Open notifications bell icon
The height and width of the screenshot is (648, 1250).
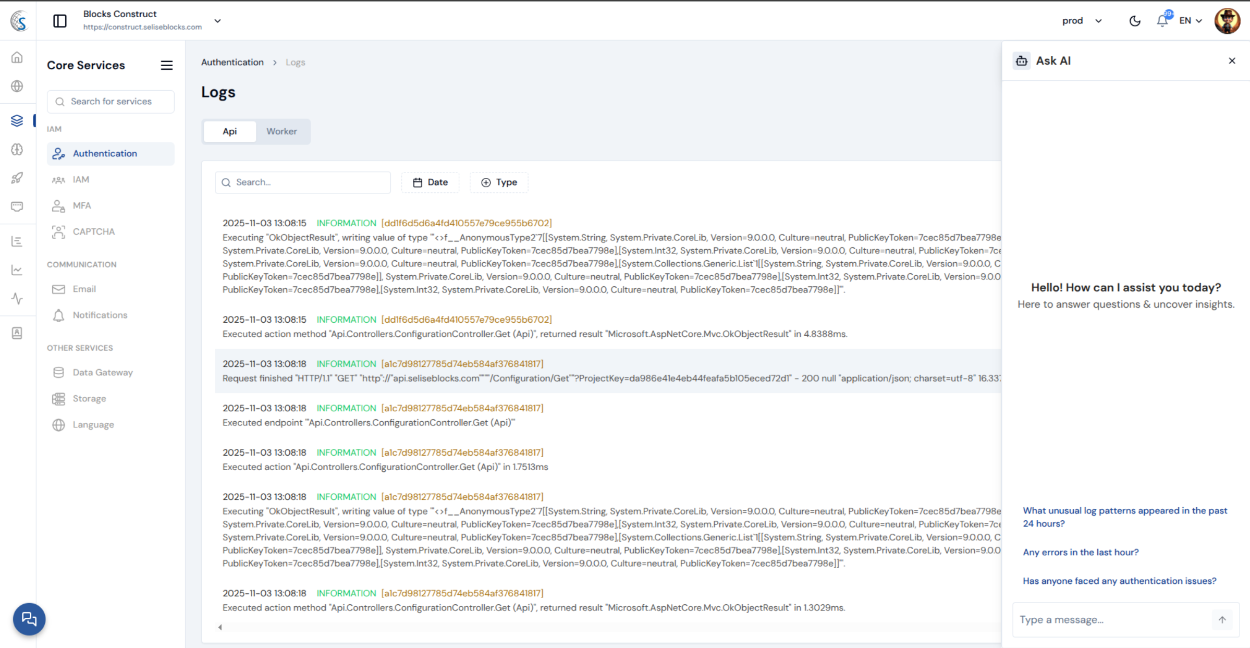tap(1162, 21)
